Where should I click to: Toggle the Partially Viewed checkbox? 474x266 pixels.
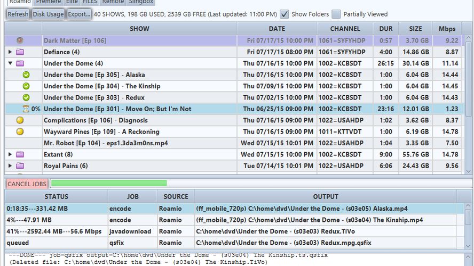click(336, 14)
